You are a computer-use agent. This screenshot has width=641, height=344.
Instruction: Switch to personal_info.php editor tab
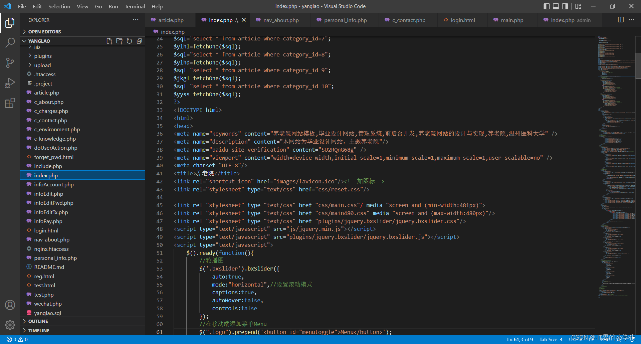tap(345, 20)
